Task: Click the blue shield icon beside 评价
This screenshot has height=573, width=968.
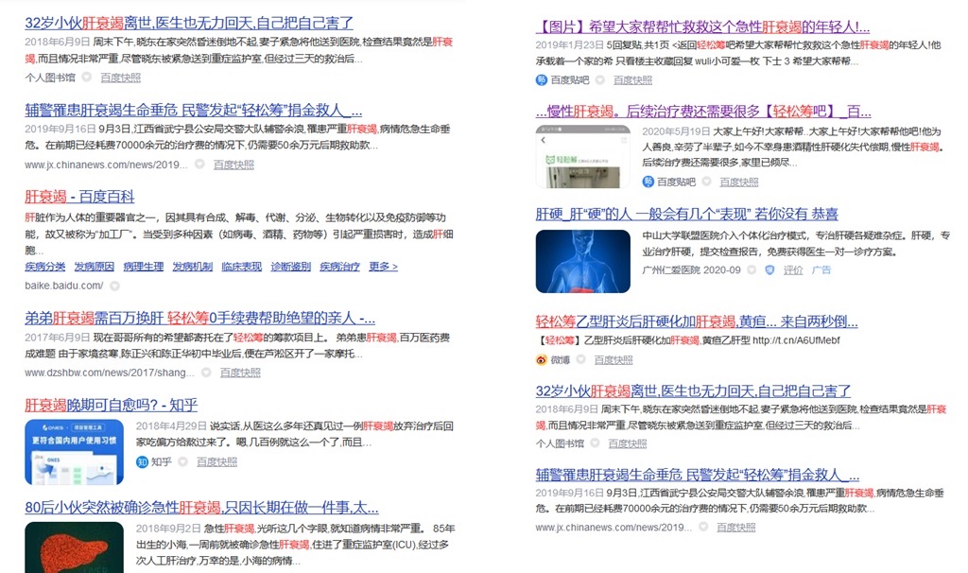Action: point(769,269)
